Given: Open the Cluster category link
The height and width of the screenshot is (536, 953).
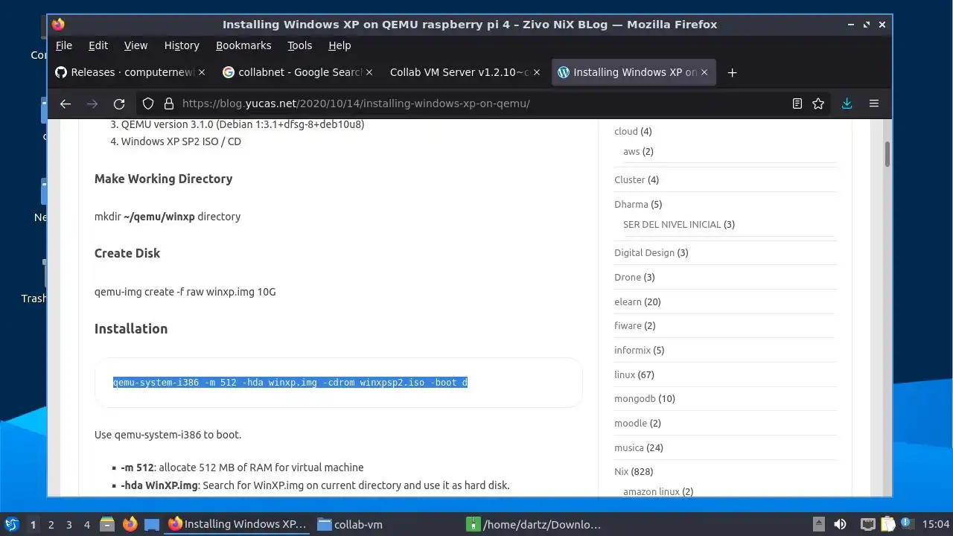Looking at the screenshot, I should (630, 179).
